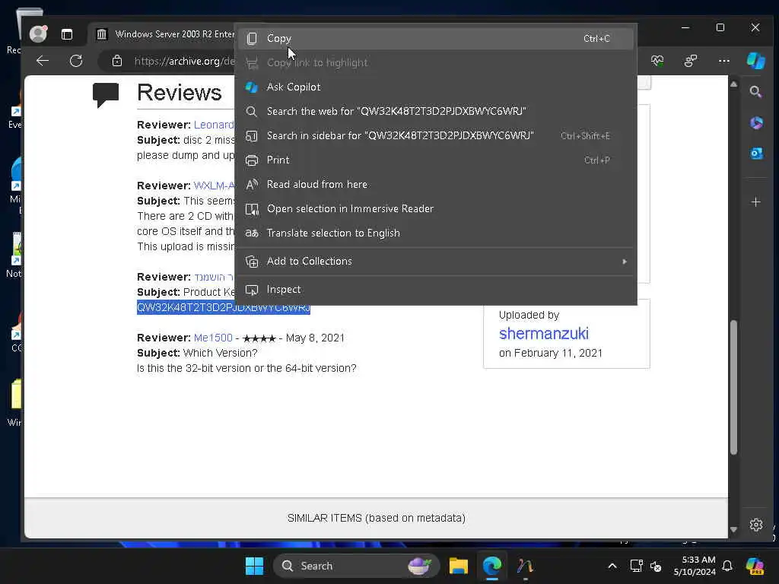The width and height of the screenshot is (779, 584).
Task: Search in sidebar for the selected key
Action: coord(436,135)
